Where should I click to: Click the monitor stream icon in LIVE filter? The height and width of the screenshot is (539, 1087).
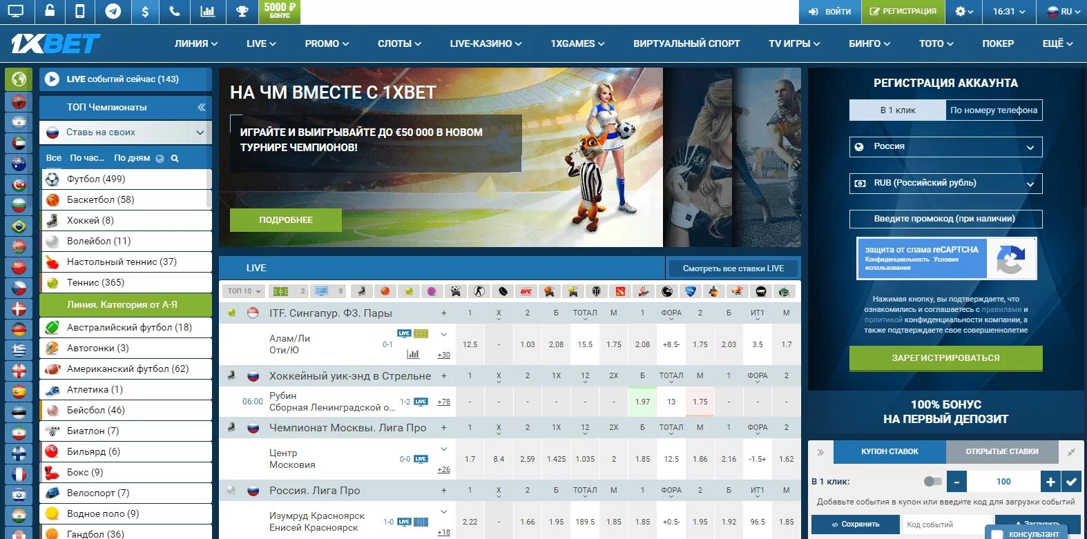click(x=321, y=291)
